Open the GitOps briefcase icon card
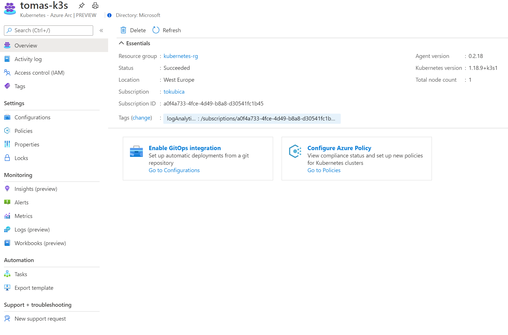The image size is (508, 335). pos(136,152)
